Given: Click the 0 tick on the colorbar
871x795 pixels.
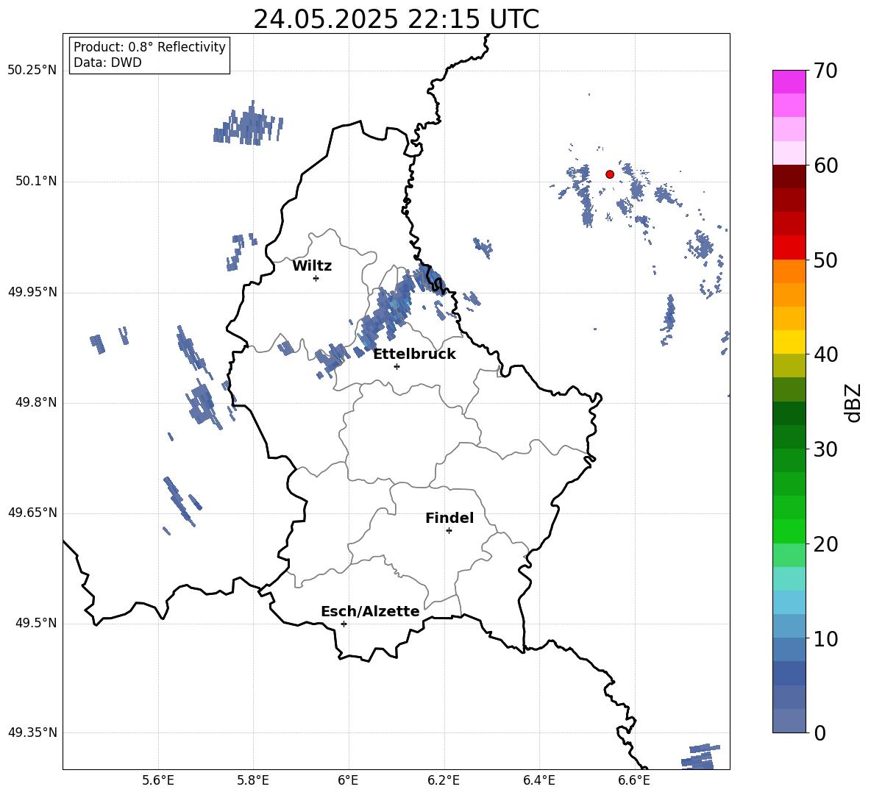Looking at the screenshot, I should click(x=820, y=732).
